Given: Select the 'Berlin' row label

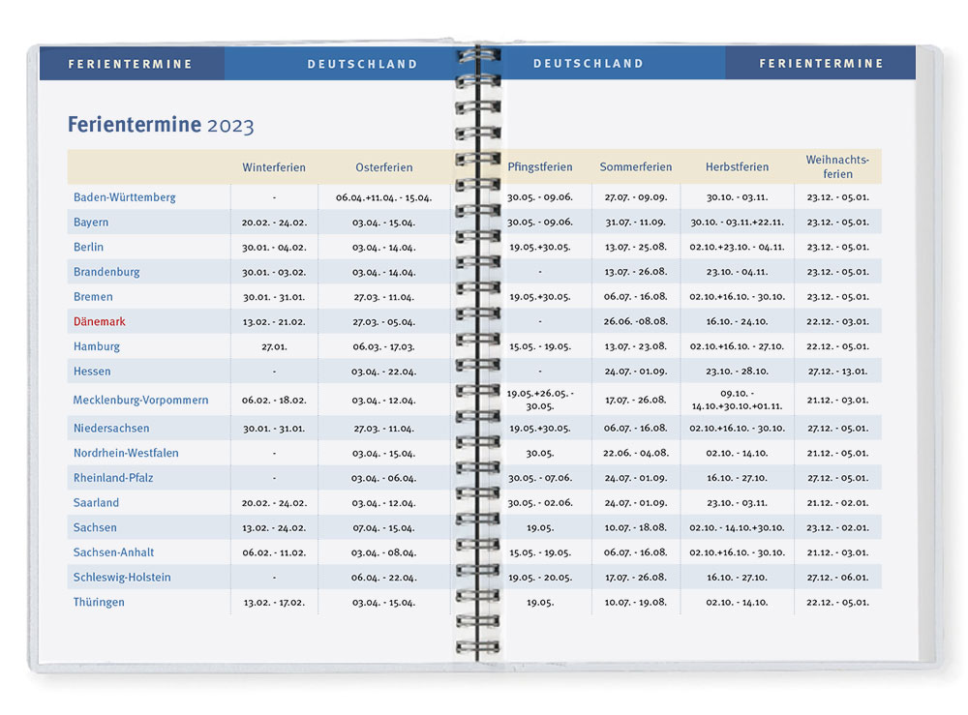Looking at the screenshot, I should pos(88,247).
